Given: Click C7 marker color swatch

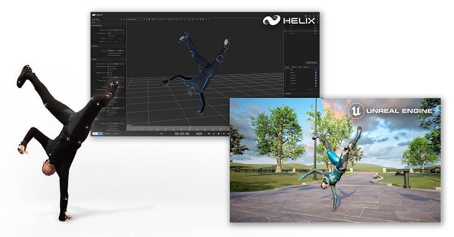Looking at the screenshot, I should coord(316,86).
